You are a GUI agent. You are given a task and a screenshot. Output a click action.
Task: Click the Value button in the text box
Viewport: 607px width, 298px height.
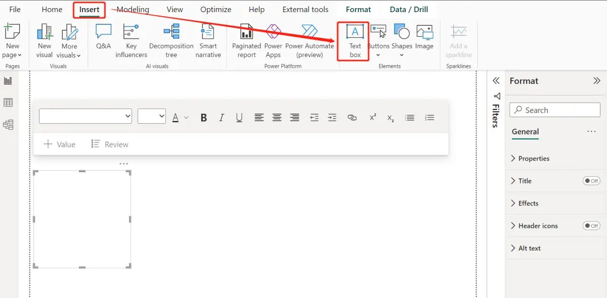tap(59, 144)
